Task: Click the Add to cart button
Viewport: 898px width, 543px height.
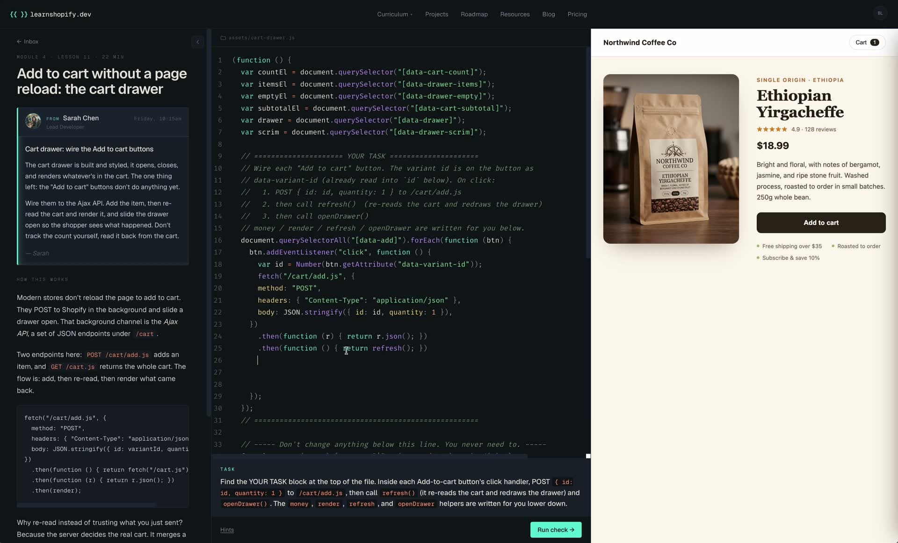Action: click(x=821, y=222)
